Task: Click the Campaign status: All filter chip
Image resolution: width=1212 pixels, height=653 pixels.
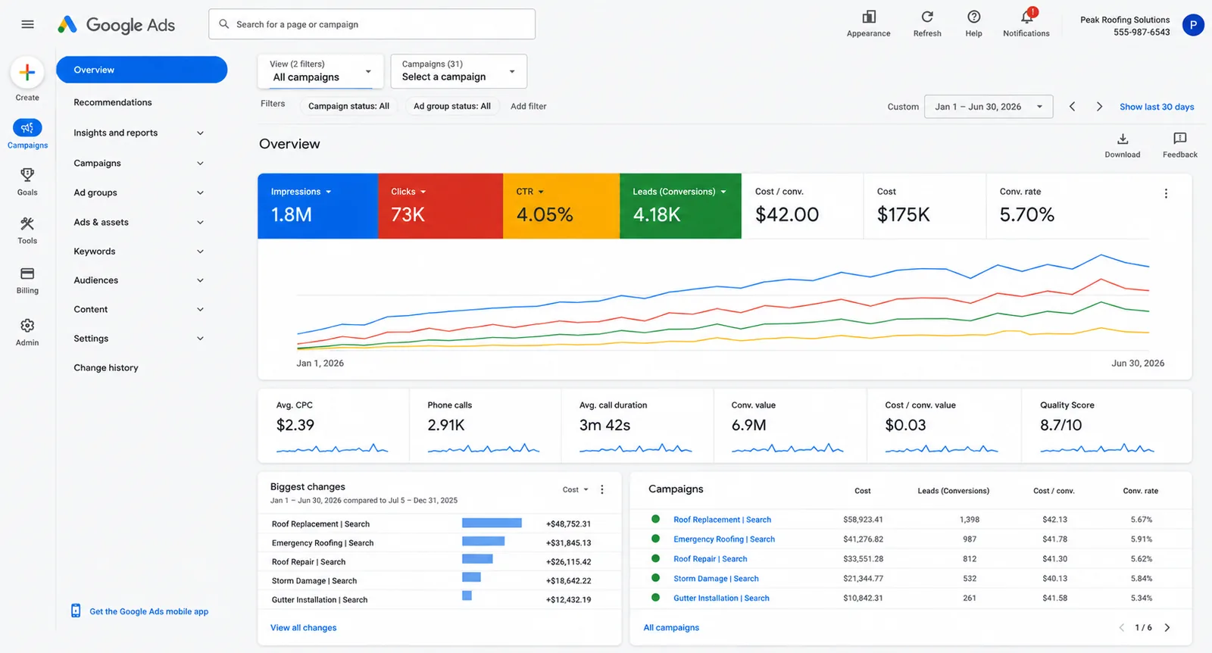Action: (348, 107)
